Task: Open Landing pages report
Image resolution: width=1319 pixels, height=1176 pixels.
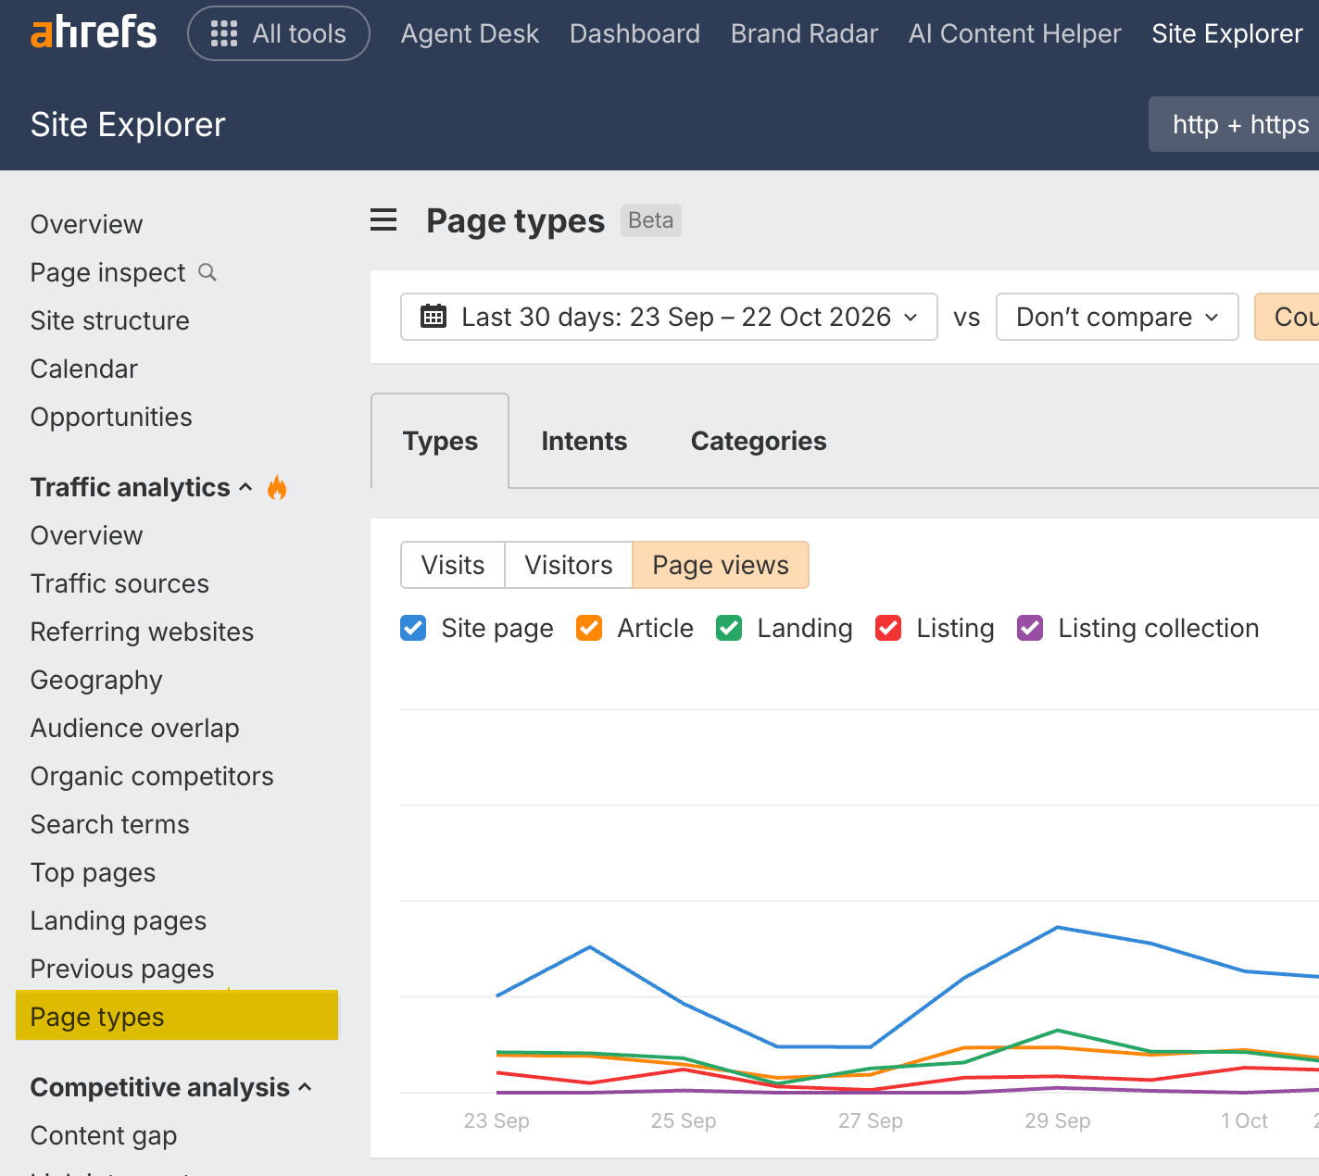Action: click(119, 920)
